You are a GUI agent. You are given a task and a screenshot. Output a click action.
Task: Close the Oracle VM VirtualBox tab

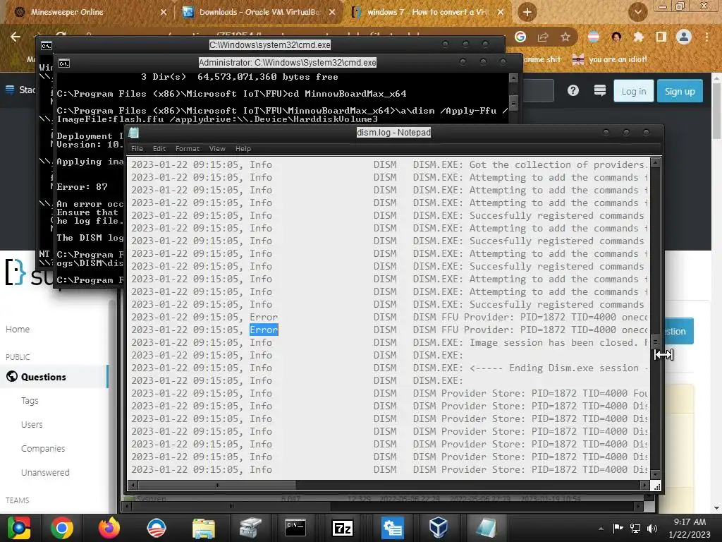click(331, 12)
